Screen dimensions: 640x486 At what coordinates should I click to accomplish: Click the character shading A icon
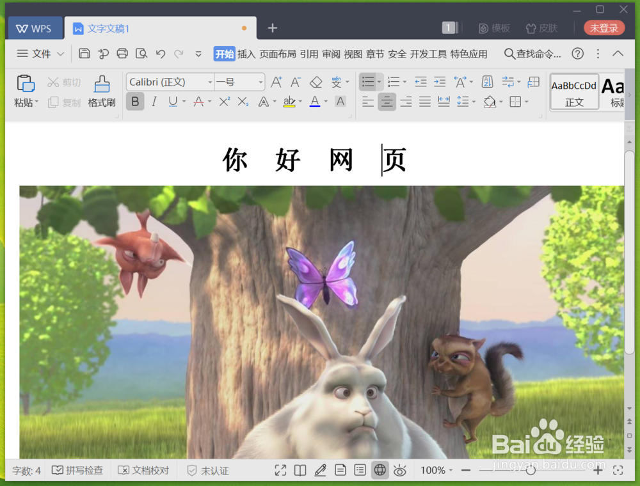pyautogui.click(x=340, y=102)
